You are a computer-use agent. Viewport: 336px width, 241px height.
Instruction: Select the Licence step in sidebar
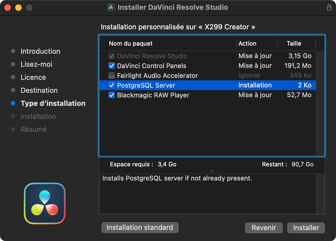click(x=33, y=77)
